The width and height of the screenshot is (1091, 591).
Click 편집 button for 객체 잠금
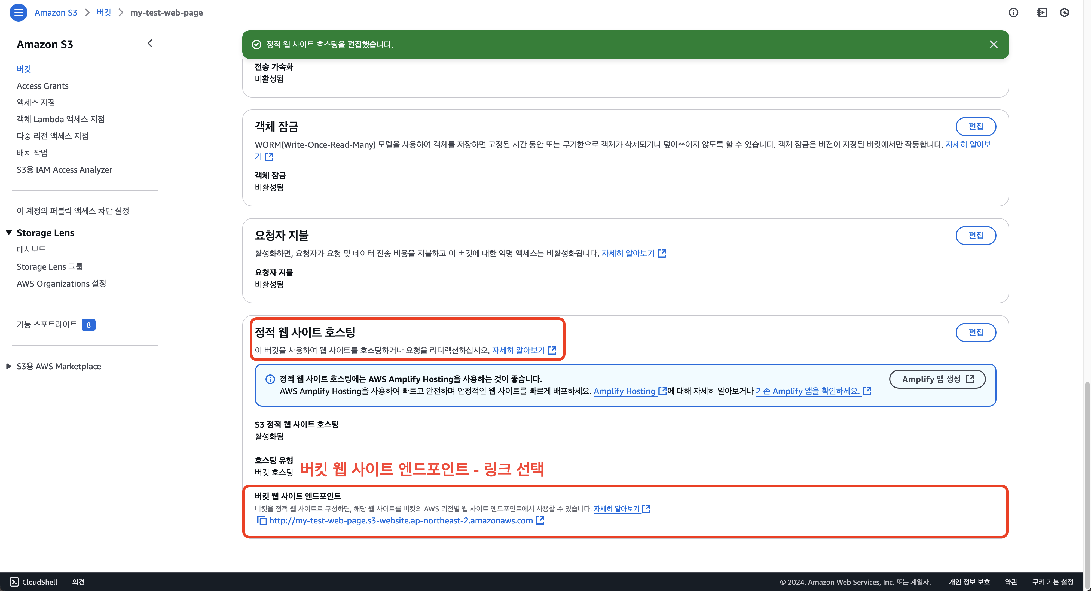coord(976,126)
